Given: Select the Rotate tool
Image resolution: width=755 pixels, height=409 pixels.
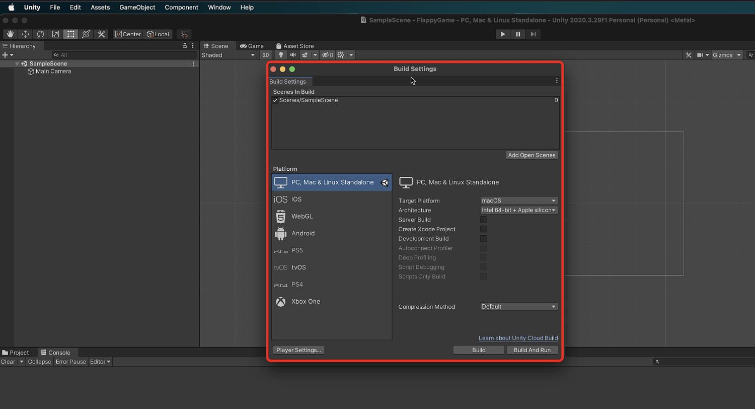Looking at the screenshot, I should coord(40,34).
